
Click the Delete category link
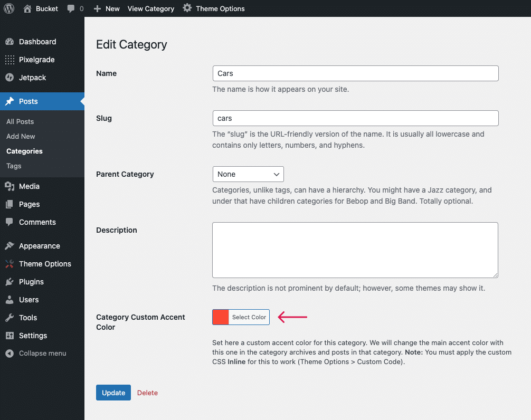[x=147, y=393]
